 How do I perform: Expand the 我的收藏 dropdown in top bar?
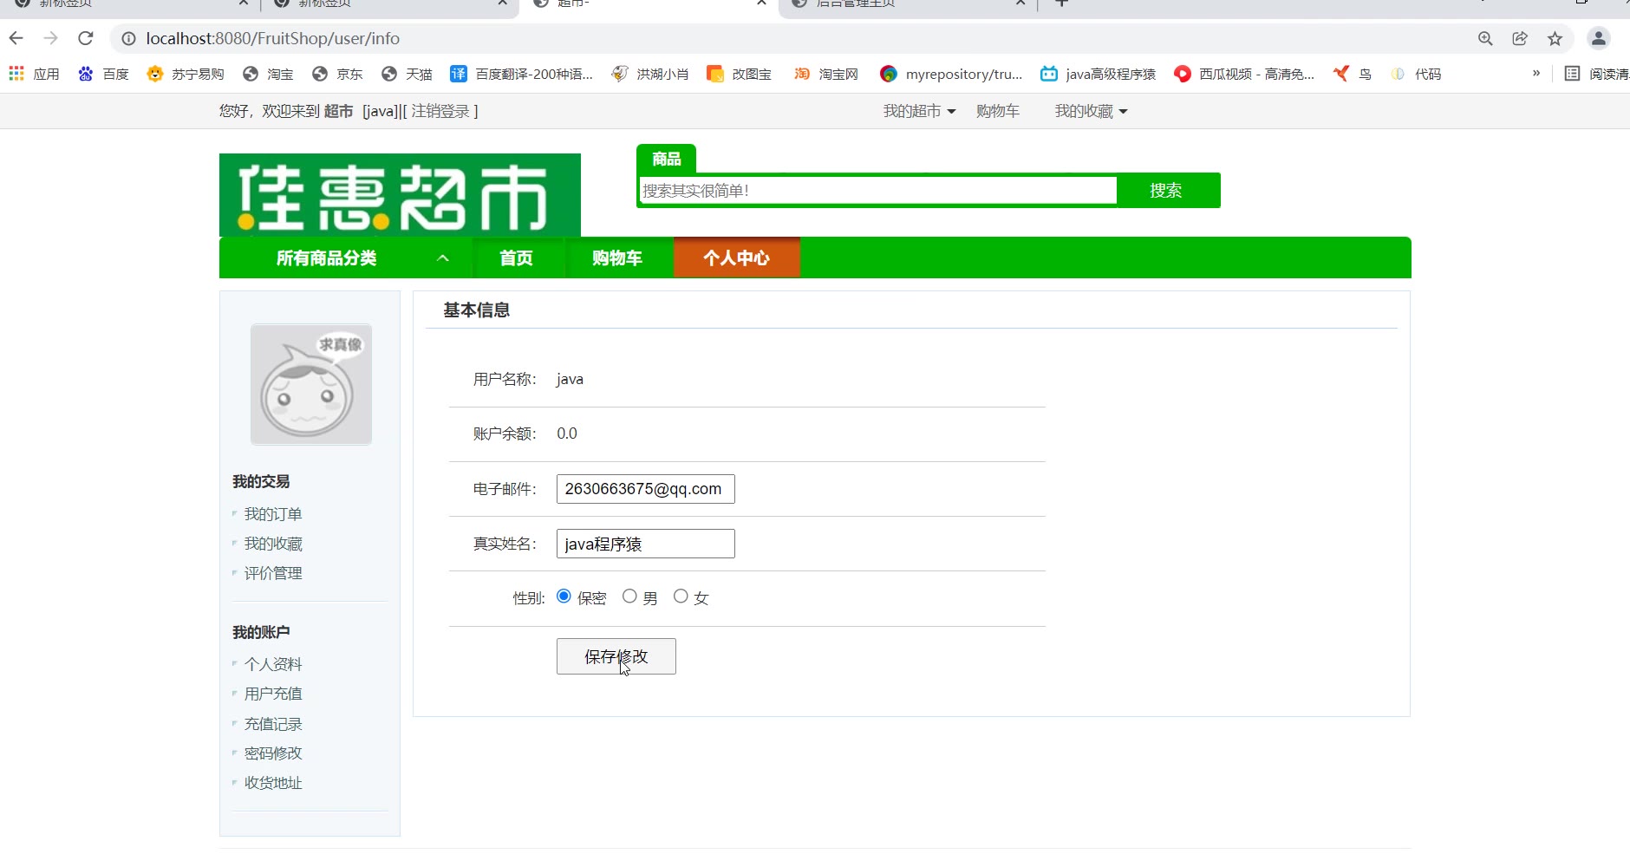pos(1091,111)
